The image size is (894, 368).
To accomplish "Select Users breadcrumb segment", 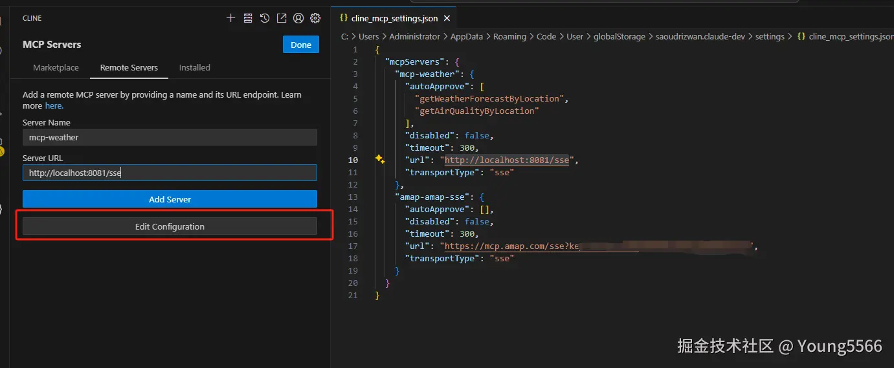I will pyautogui.click(x=368, y=36).
